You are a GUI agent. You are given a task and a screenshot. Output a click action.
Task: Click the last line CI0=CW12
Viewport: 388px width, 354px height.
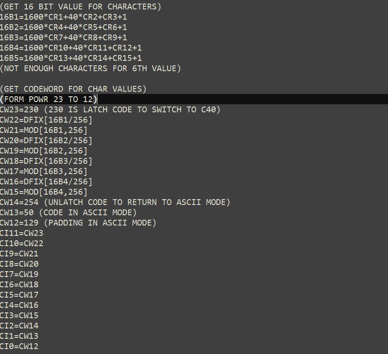tap(19, 346)
